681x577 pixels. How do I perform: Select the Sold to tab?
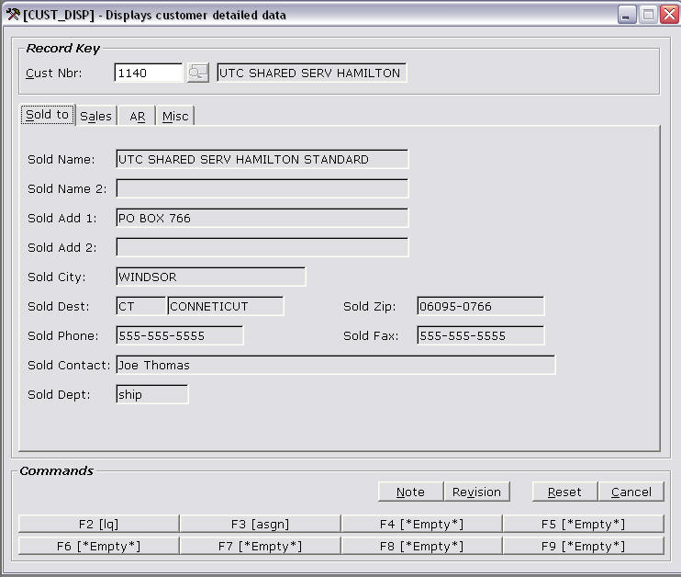coord(48,115)
